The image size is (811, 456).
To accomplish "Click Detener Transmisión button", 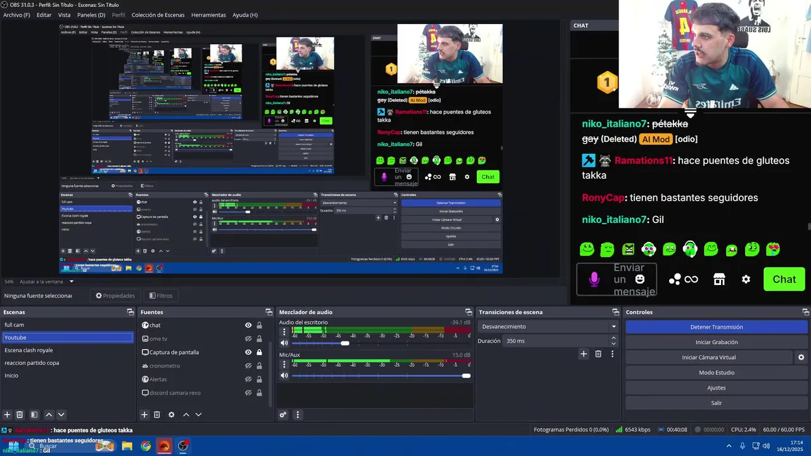I will [x=717, y=327].
